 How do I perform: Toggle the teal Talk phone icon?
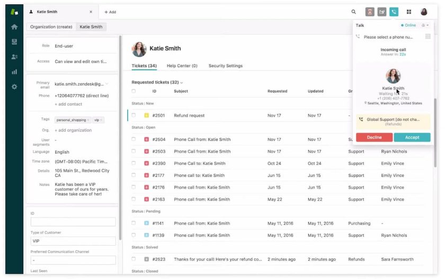(394, 12)
